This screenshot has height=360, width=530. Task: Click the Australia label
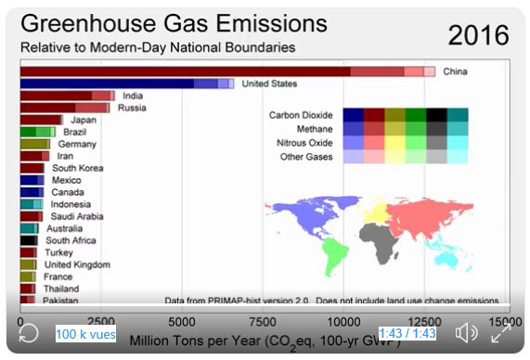coord(65,228)
